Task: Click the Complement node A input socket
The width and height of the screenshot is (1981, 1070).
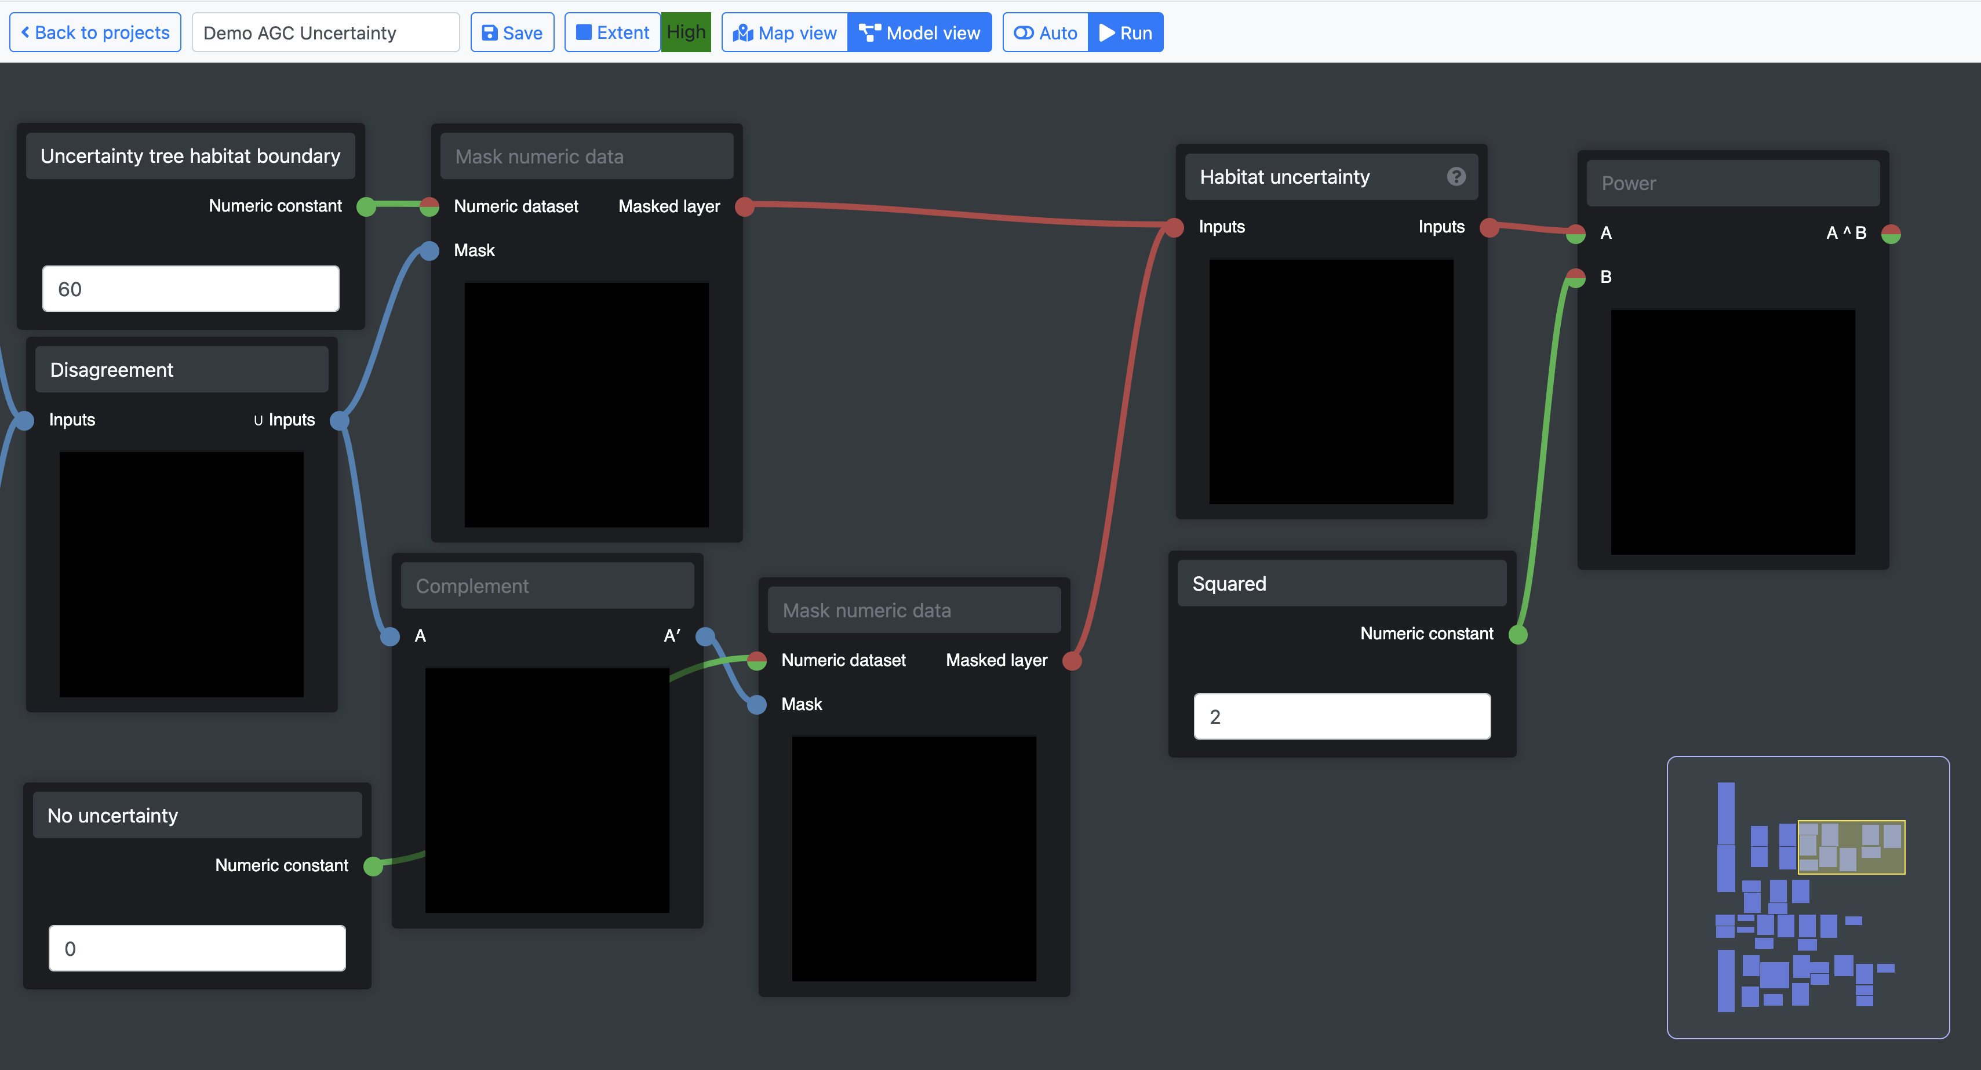Action: click(391, 636)
